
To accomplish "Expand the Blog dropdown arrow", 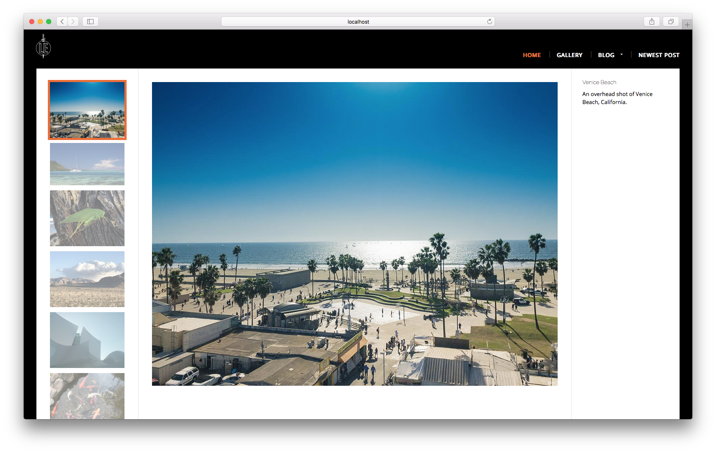I will 622,55.
